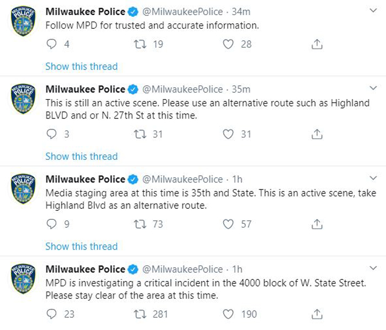Retweet the 'Media staging area' tweet
This screenshot has height=330, width=386.
point(140,224)
